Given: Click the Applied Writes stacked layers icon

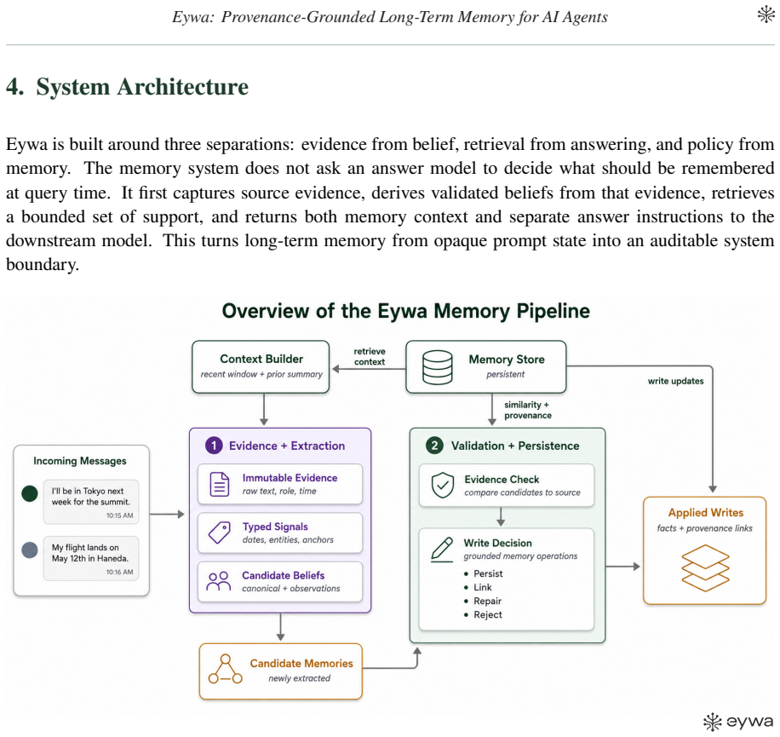Looking at the screenshot, I should 705,567.
